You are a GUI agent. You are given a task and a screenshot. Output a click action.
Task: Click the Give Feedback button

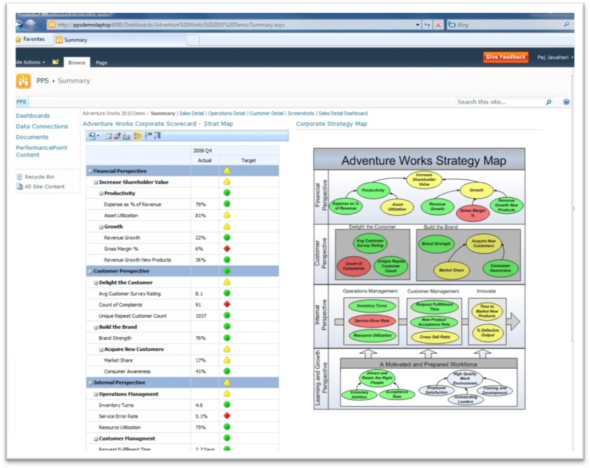pyautogui.click(x=505, y=57)
